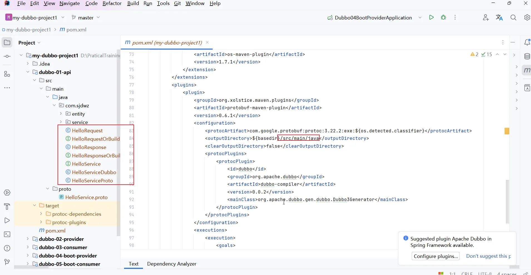This screenshot has width=531, height=275.
Task: Open the Services tool window icon
Action: 7,193
